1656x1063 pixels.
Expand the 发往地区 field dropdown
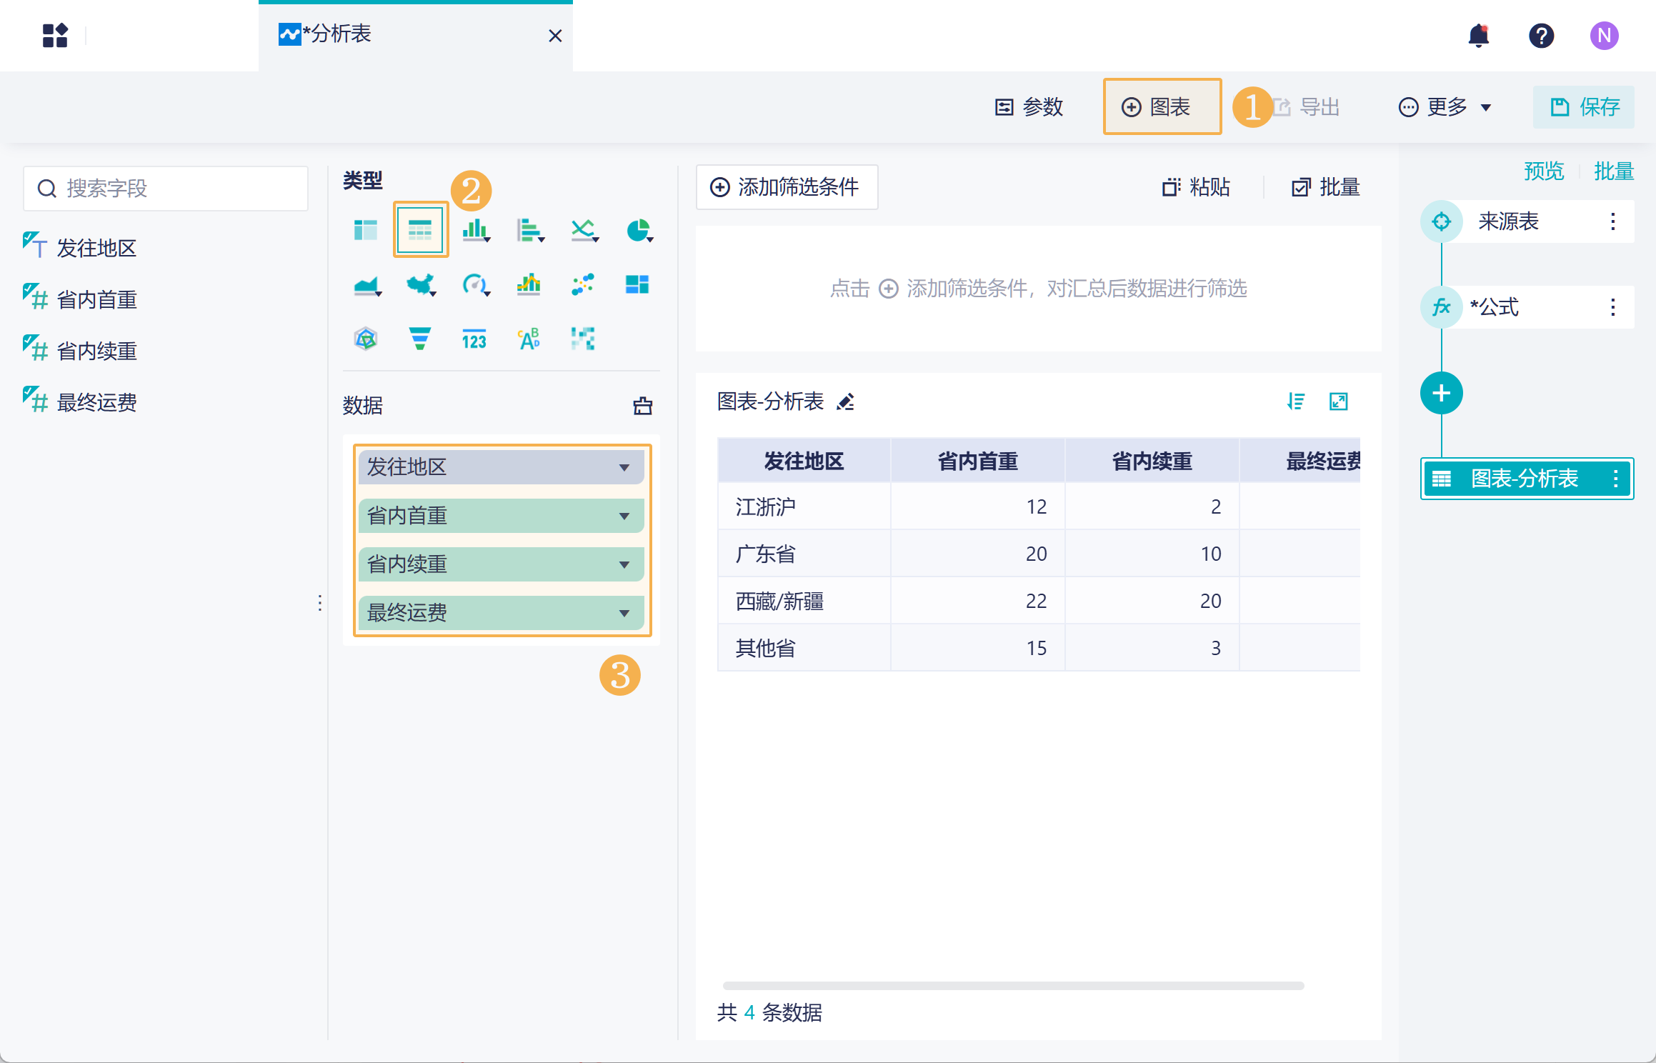click(624, 468)
